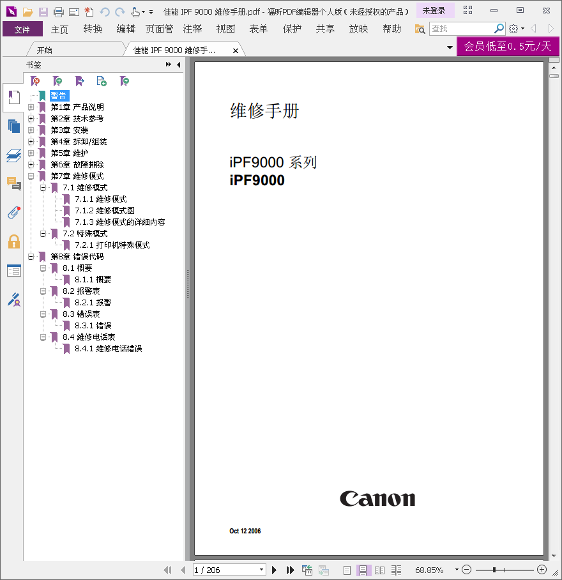Open the page thumbnails sidebar panel
The image size is (562, 580).
[x=13, y=126]
